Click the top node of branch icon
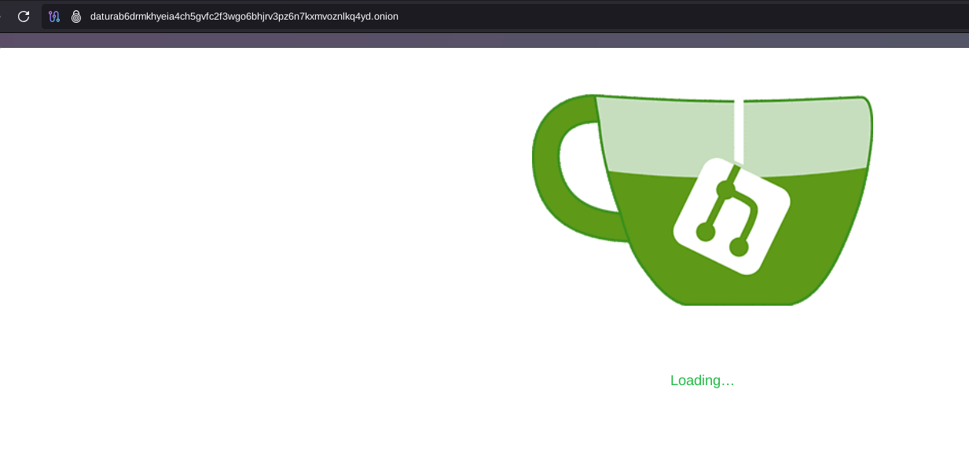 (725, 189)
